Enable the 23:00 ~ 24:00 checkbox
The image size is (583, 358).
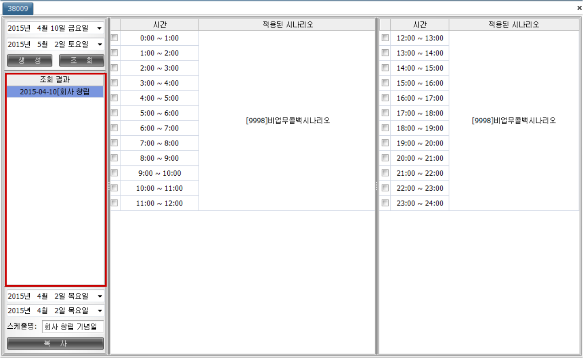click(x=385, y=203)
